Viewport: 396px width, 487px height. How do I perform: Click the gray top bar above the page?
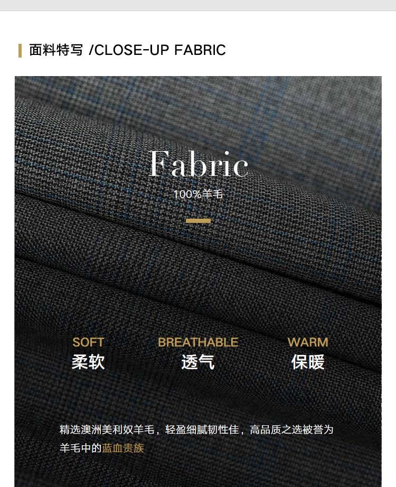point(198,5)
